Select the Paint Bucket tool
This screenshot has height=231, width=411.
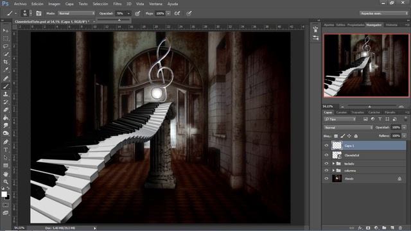pyautogui.click(x=6, y=118)
